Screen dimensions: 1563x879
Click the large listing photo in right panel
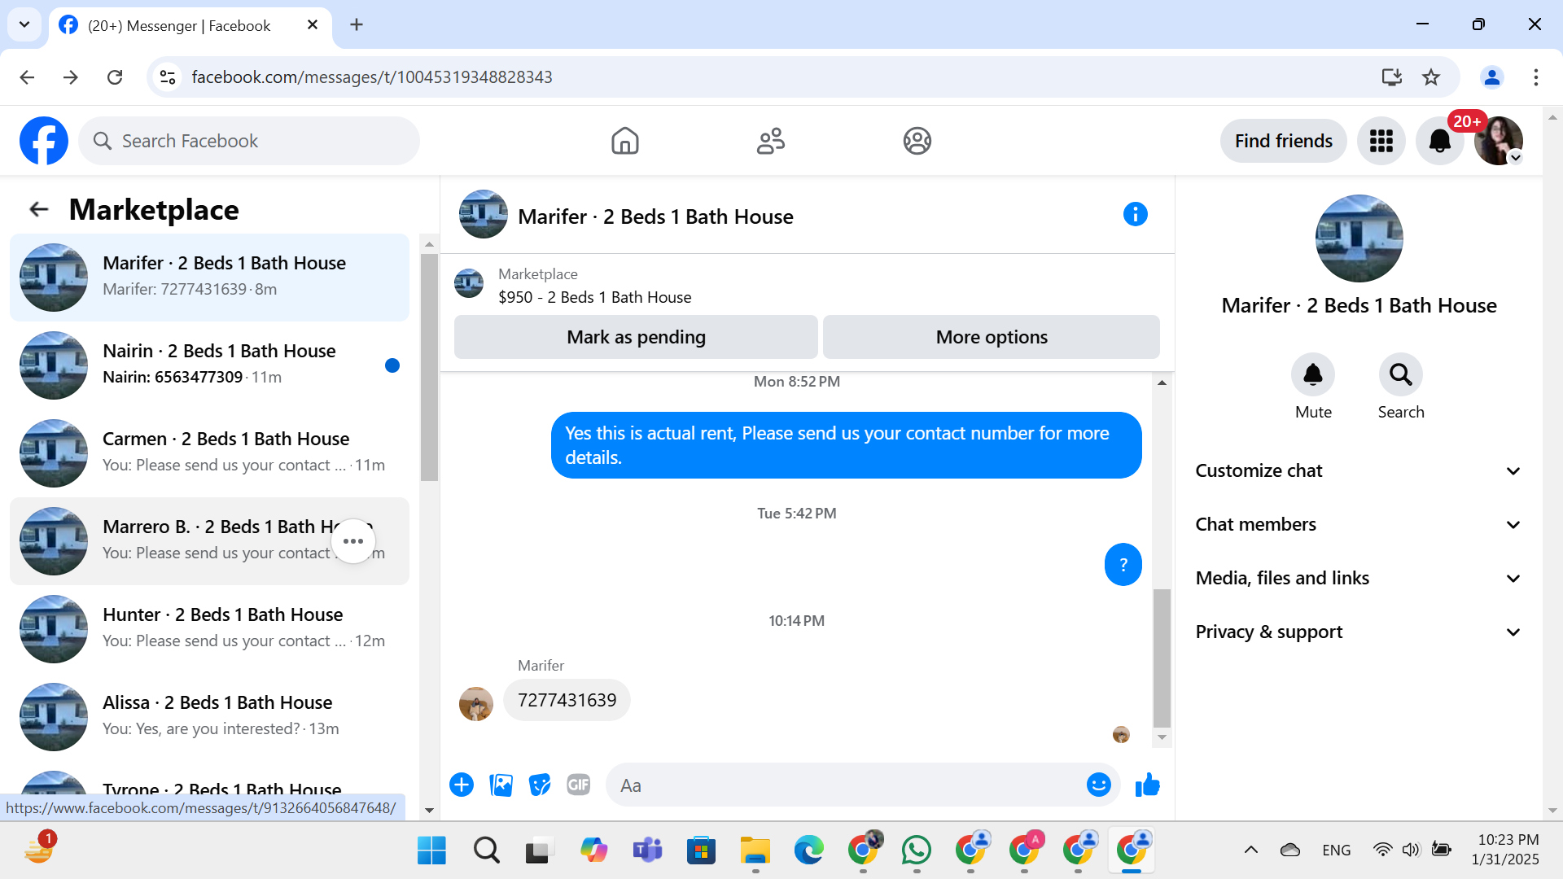point(1359,238)
